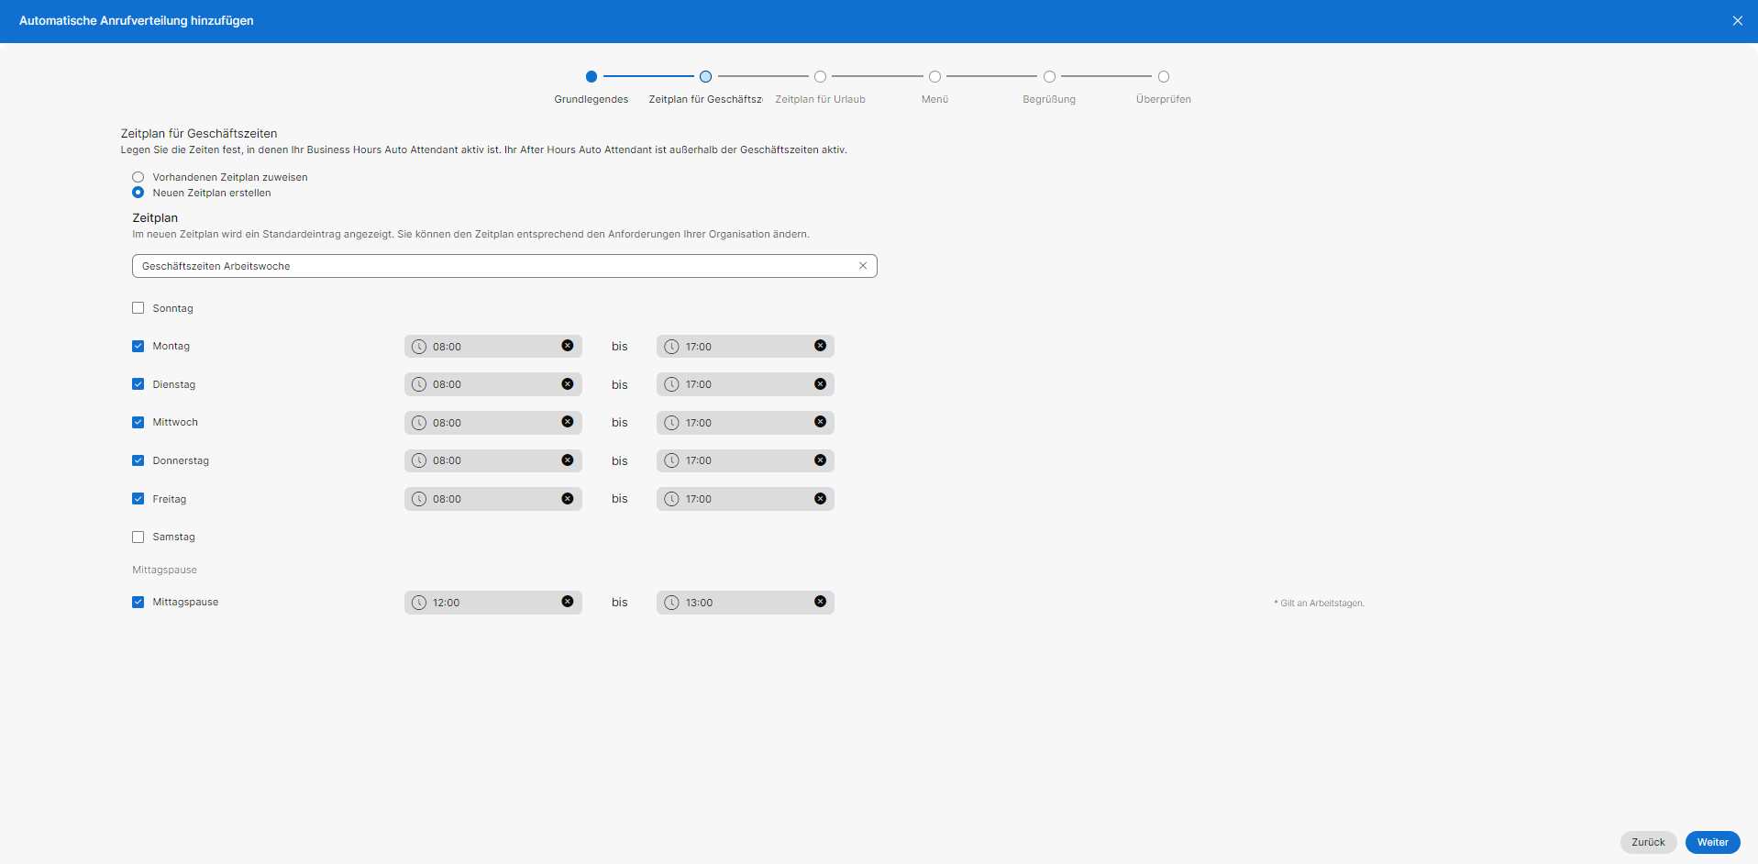Screen dimensions: 1758x864
Task: Select Vorhandenen Zeitplan zuweisen option
Action: pyautogui.click(x=138, y=177)
